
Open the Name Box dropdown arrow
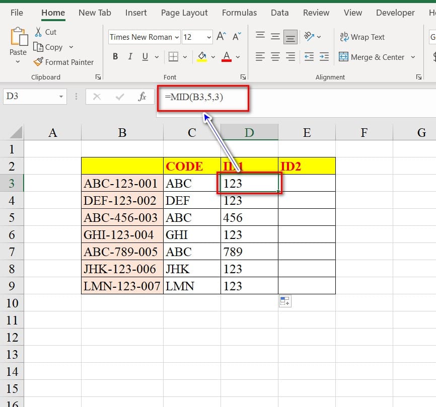(x=61, y=96)
